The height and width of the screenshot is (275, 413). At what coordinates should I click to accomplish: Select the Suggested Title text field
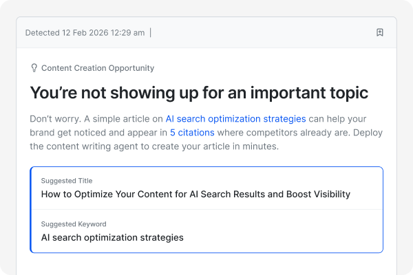coord(206,188)
